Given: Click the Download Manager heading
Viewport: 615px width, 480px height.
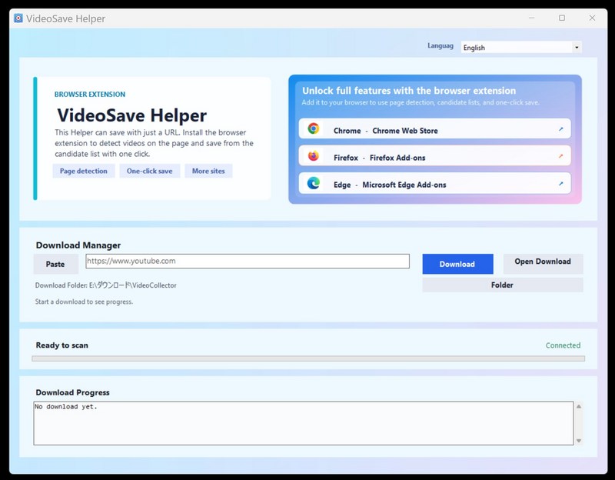Looking at the screenshot, I should click(x=78, y=245).
